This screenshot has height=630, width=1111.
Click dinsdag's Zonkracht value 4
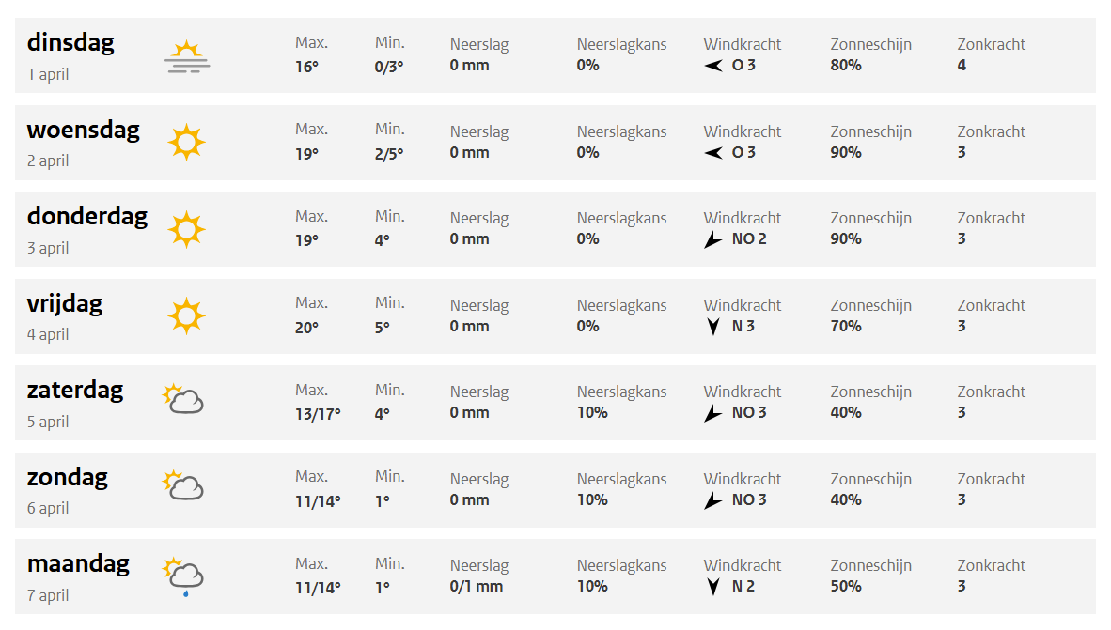(962, 66)
